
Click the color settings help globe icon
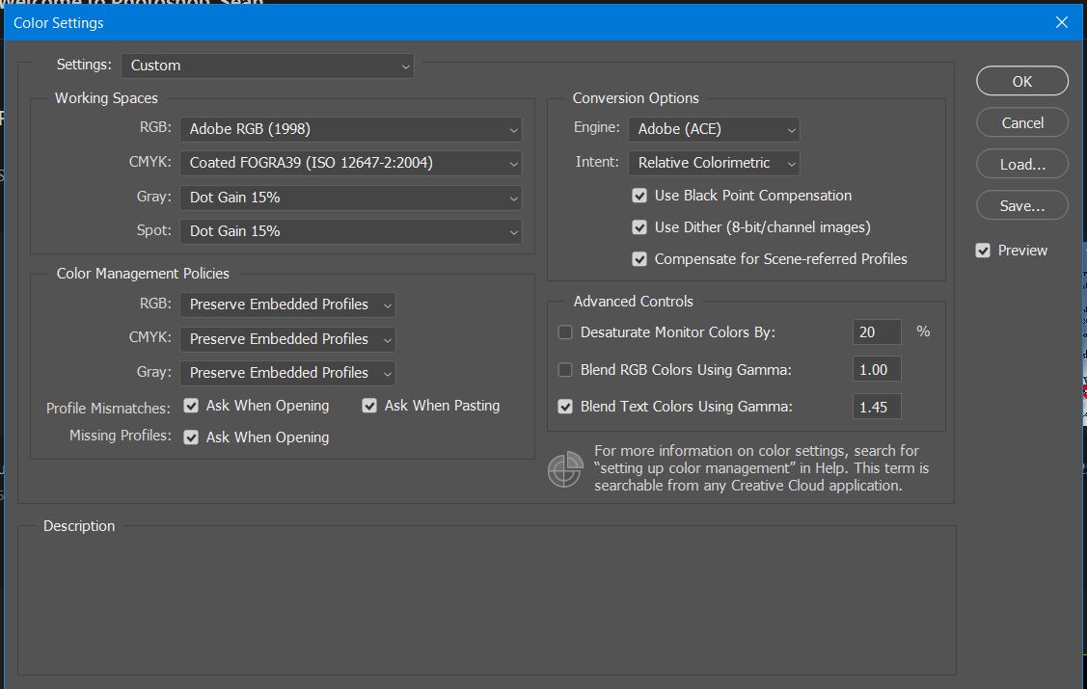[565, 469]
